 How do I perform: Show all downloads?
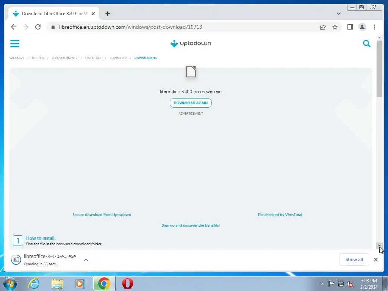click(354, 260)
